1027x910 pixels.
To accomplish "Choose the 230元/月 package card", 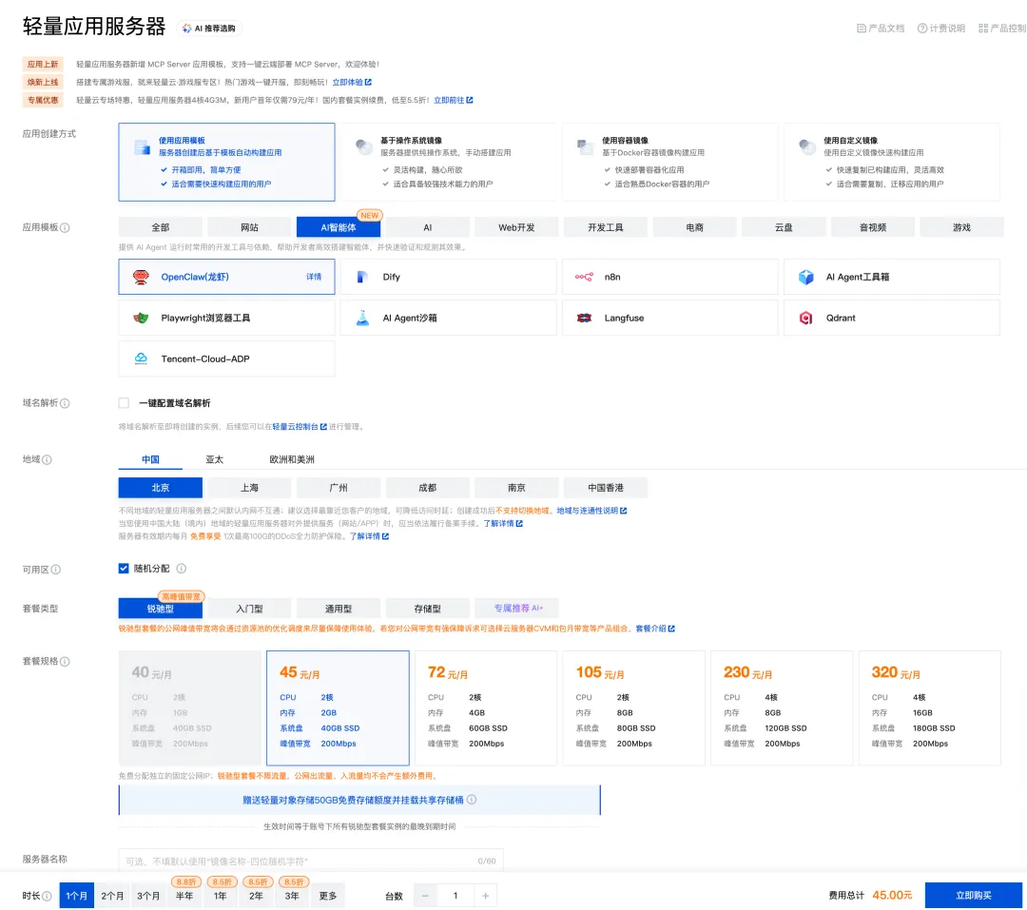I will coord(782,708).
